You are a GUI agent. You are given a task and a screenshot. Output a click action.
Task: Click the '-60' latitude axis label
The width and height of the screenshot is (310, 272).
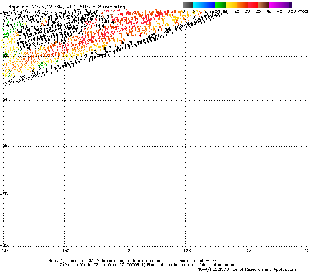click(4, 246)
